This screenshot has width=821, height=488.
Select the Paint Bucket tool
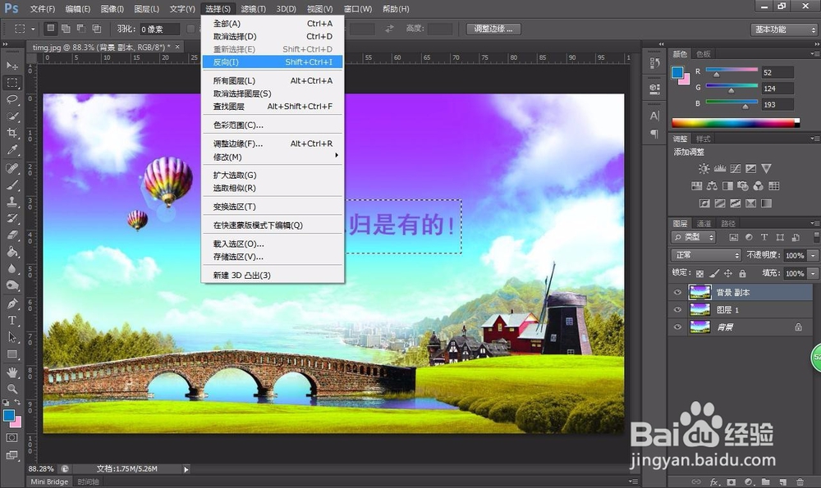coord(12,252)
